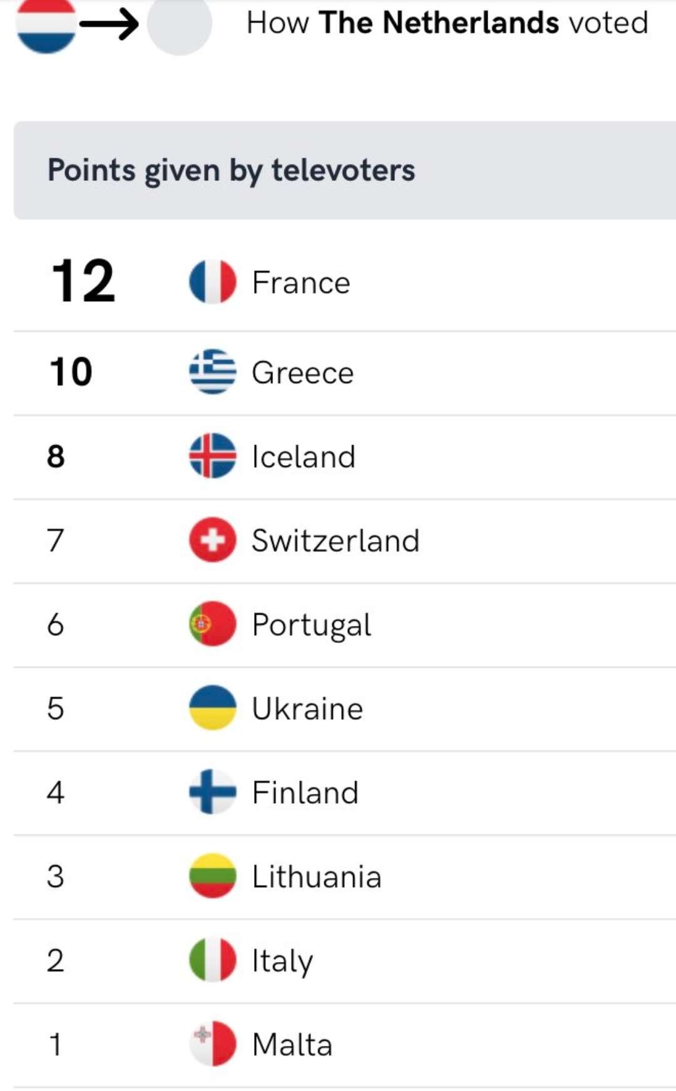The height and width of the screenshot is (1091, 676).
Task: Click the Iceland flag icon
Action: coord(213,456)
